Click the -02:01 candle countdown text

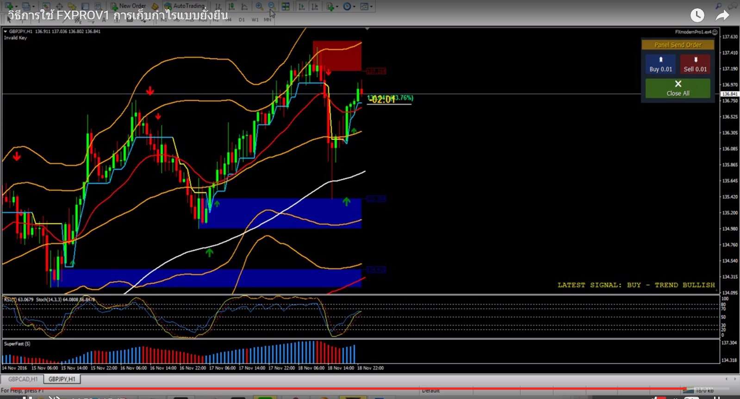pos(383,99)
